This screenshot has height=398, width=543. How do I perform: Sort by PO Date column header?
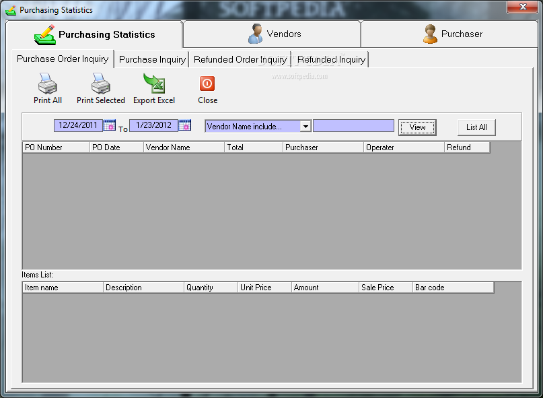click(116, 147)
